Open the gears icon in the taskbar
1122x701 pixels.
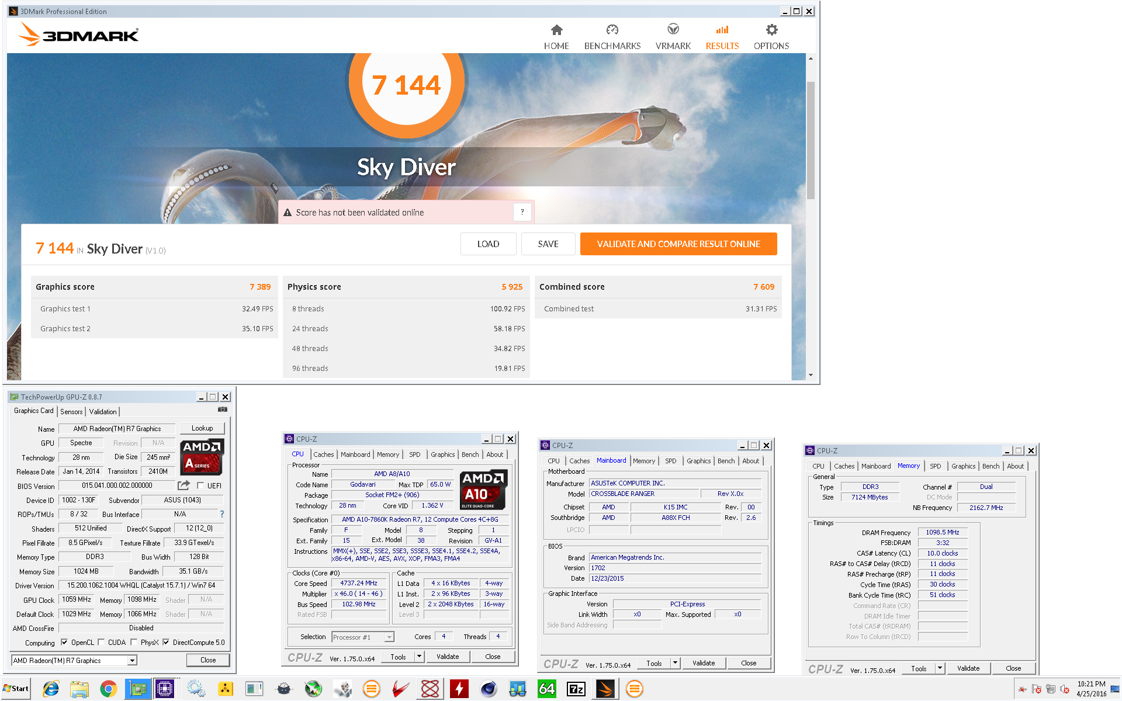(196, 689)
